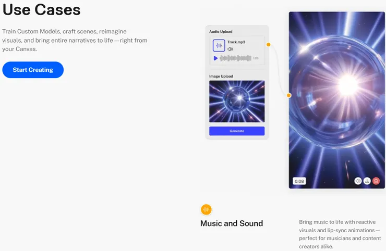Click the Use Cases heading
This screenshot has height=251, width=386.
(x=42, y=9)
